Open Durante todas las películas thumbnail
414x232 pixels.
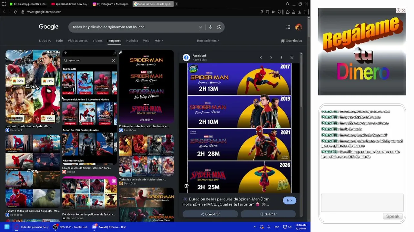pyautogui.click(x=33, y=171)
